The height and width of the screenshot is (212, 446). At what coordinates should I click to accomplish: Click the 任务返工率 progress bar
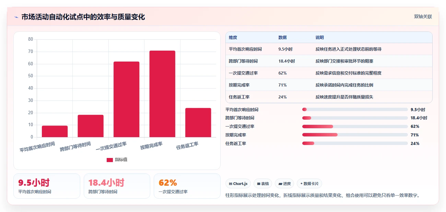click(x=355, y=143)
